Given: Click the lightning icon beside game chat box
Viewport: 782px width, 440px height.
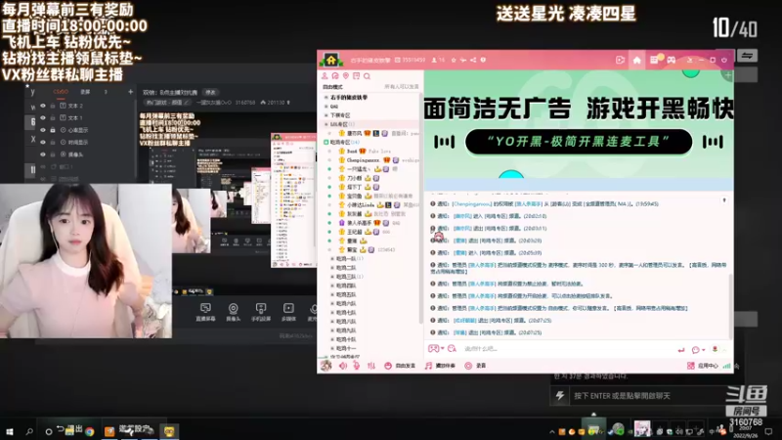Looking at the screenshot, I should tap(559, 396).
